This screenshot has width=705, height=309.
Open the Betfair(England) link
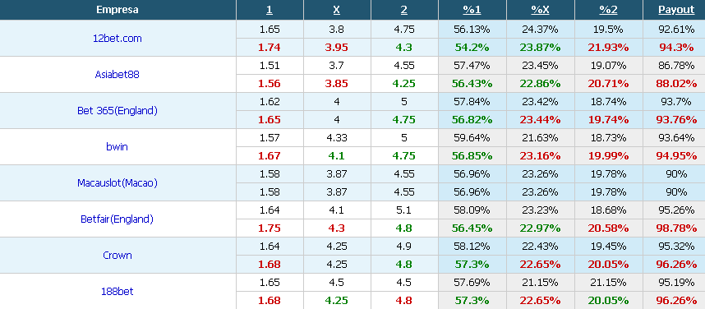[117, 219]
